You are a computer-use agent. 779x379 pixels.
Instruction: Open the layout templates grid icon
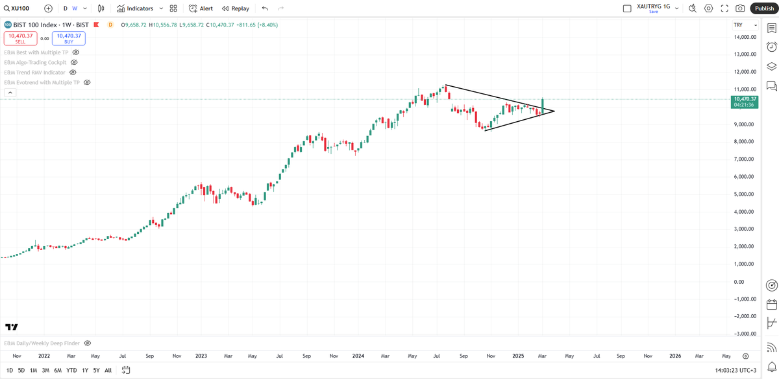pyautogui.click(x=173, y=8)
